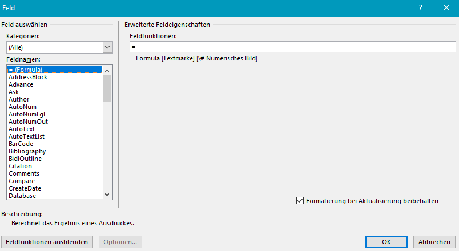The width and height of the screenshot is (459, 251).
Task: Click the Feldnamen list scroll down arrow
Action: tap(107, 195)
